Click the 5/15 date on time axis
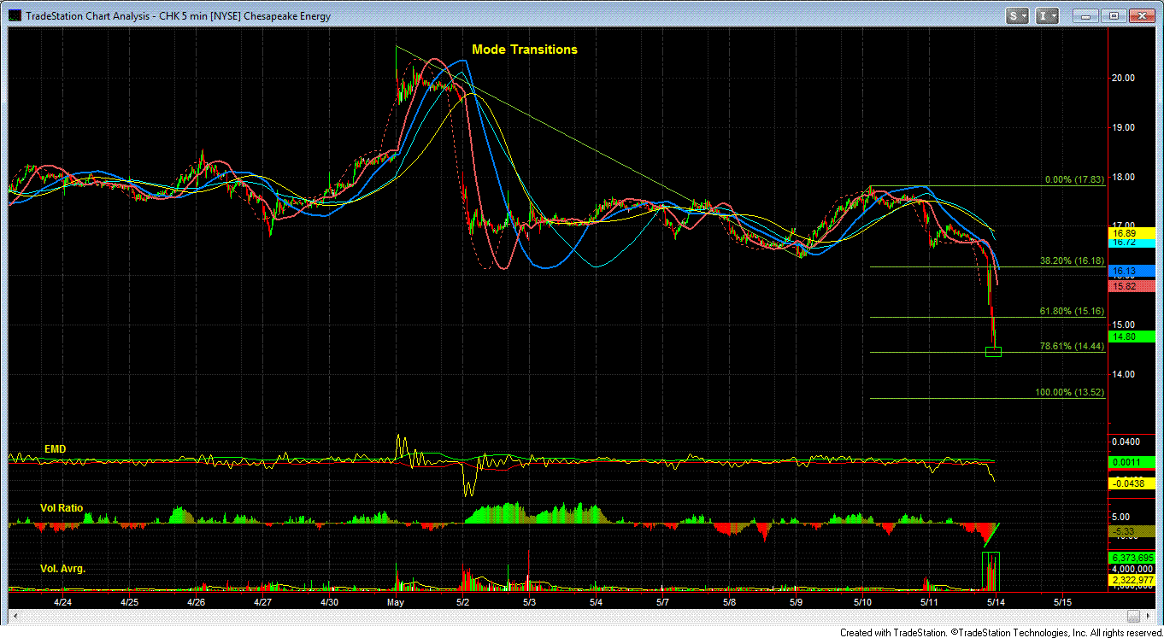Image resolution: width=1164 pixels, height=638 pixels. [x=1062, y=601]
